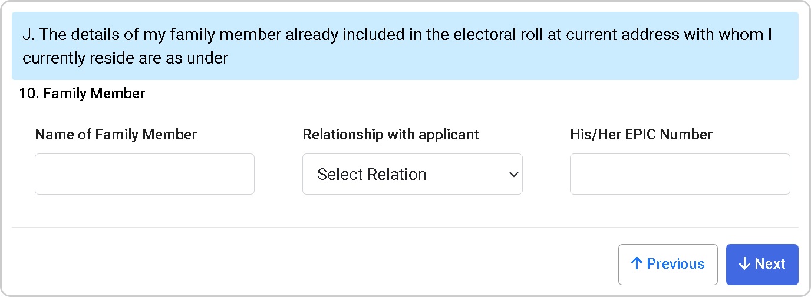811x297 pixels.
Task: Click the text input below Name of Family Member
Action: click(x=144, y=174)
